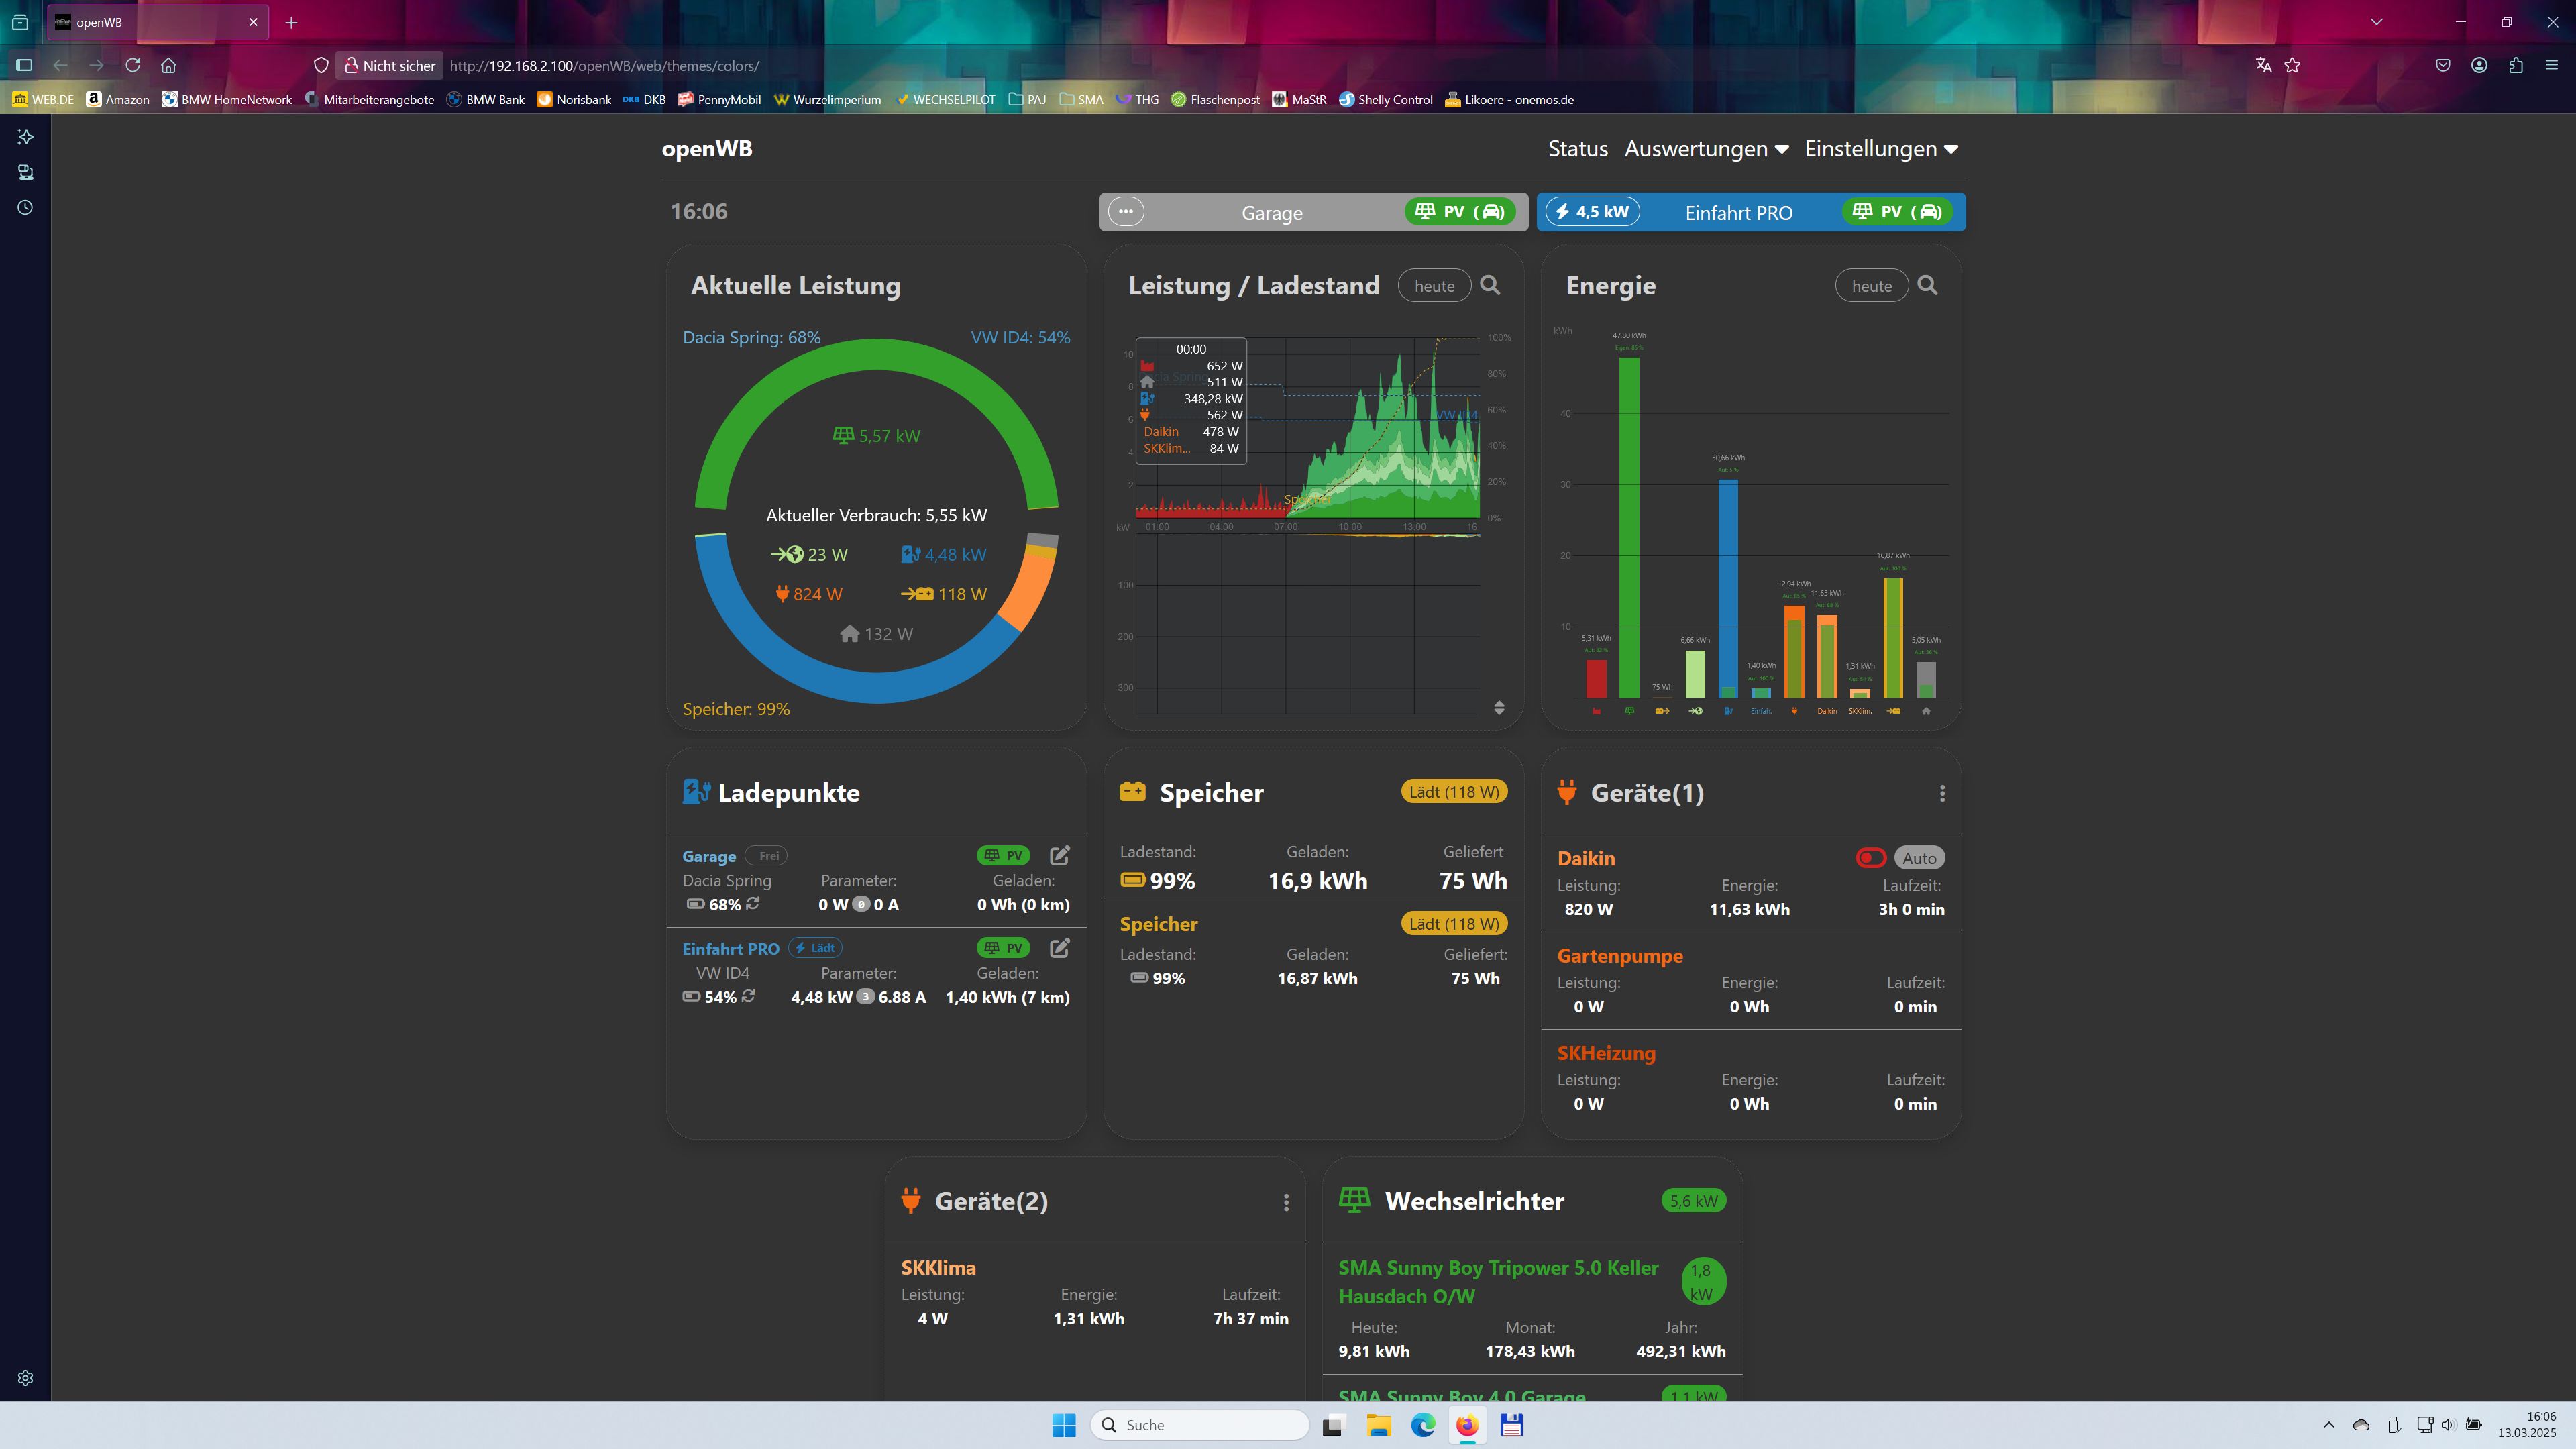Select the Einfahrt PRO charge point tab
Screen dimensions: 2576x1449
tap(1738, 213)
